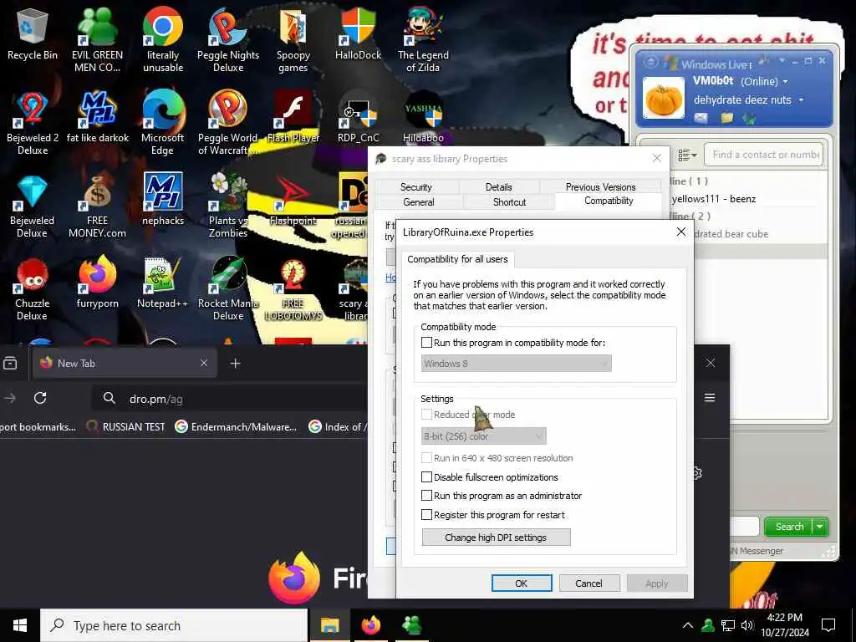Open the Spoopy games folder icon
This screenshot has height=642, width=856.
(293, 39)
